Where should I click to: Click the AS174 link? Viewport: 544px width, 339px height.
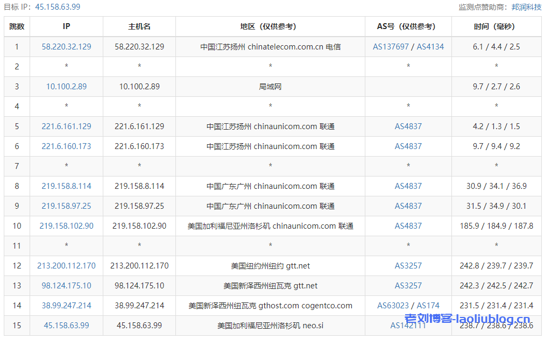click(428, 306)
